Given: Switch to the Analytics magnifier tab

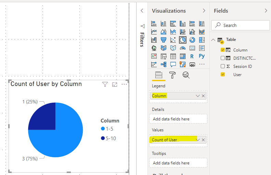Looking at the screenshot, I should tap(186, 75).
